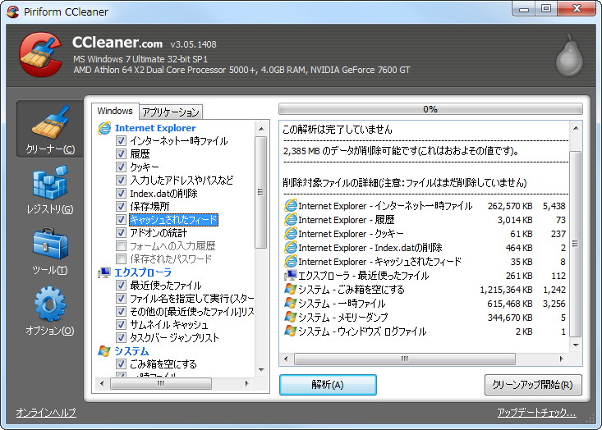Click the cleaner tree vertical scrollbar thumb
Screen dimensions: 602x430
(x=260, y=192)
